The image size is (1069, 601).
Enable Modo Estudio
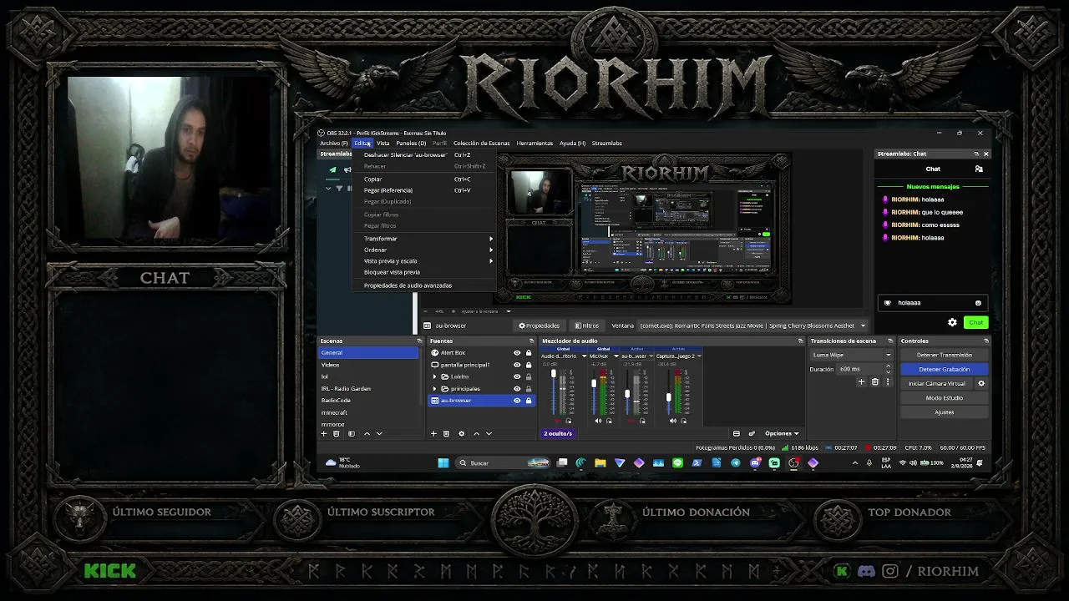tap(945, 398)
